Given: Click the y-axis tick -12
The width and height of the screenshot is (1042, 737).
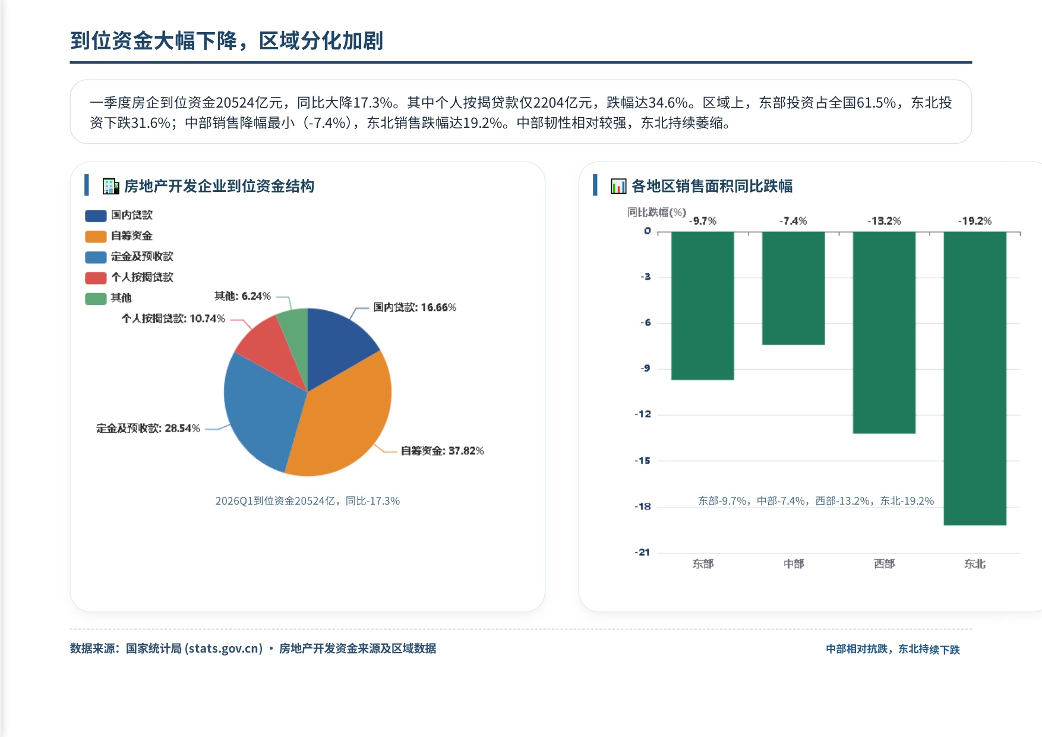Looking at the screenshot, I should click(x=643, y=414).
